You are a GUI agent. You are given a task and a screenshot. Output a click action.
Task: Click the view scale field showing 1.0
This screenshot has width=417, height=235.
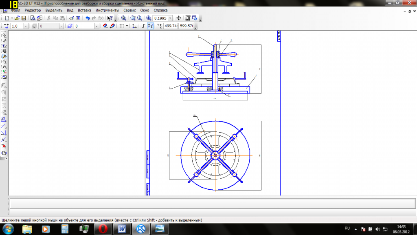pyautogui.click(x=17, y=26)
